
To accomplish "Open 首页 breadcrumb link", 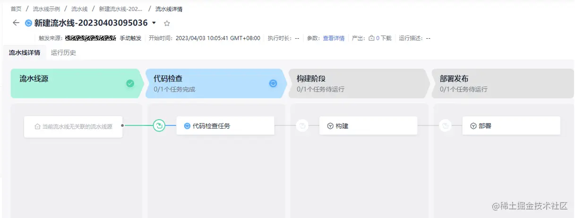I will pos(16,9).
